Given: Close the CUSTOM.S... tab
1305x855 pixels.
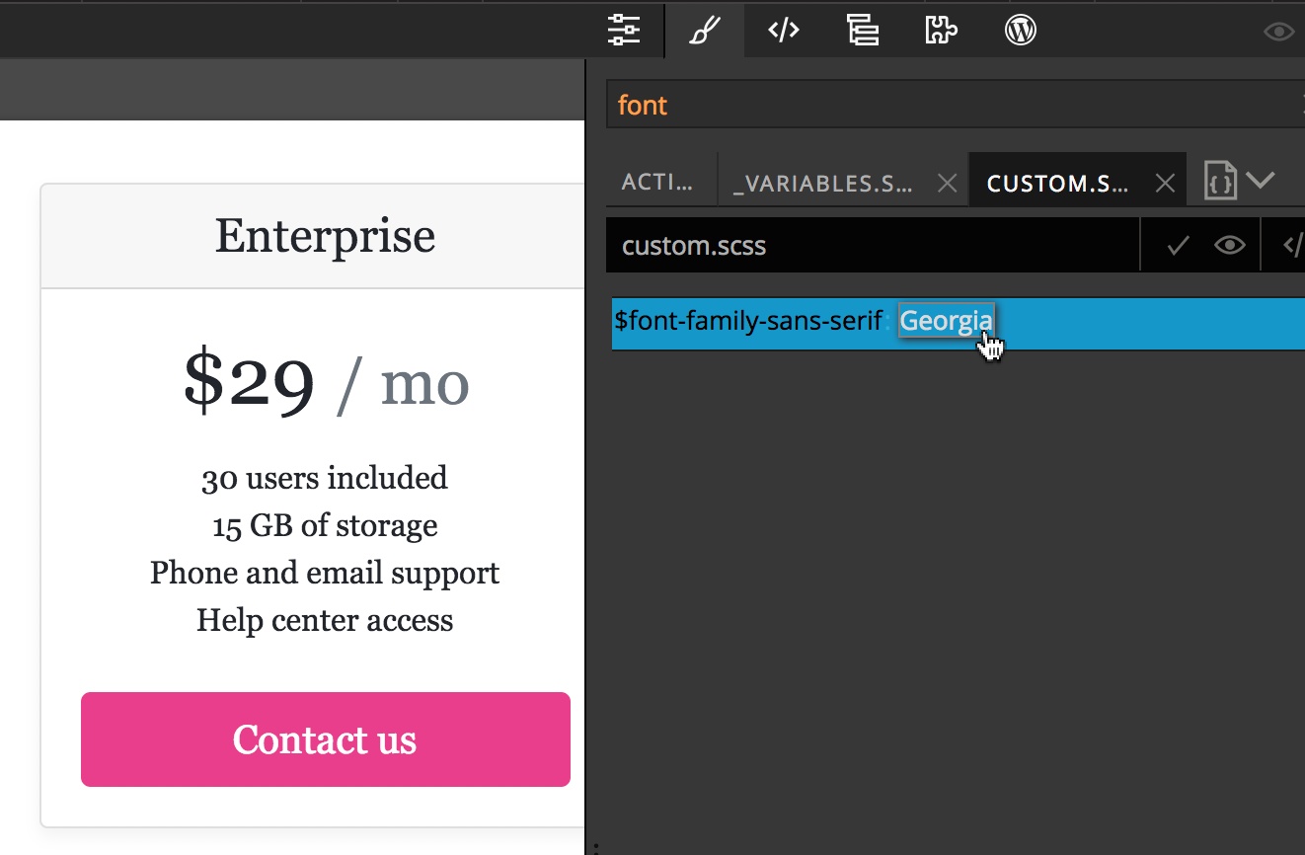Looking at the screenshot, I should tap(1165, 184).
